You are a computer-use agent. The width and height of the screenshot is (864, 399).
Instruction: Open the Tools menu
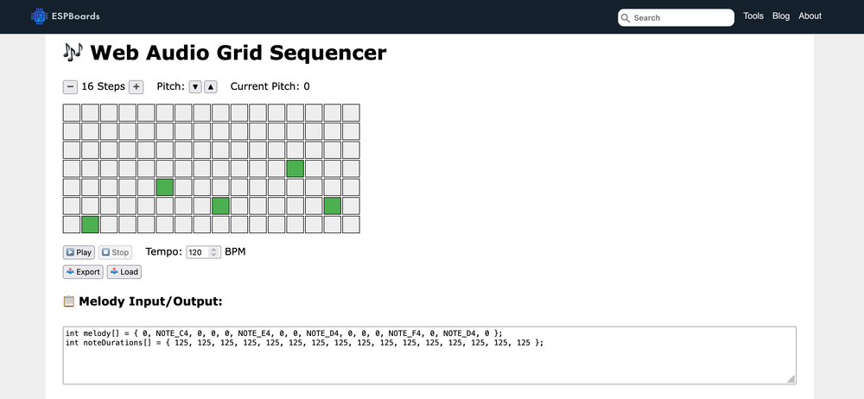753,16
